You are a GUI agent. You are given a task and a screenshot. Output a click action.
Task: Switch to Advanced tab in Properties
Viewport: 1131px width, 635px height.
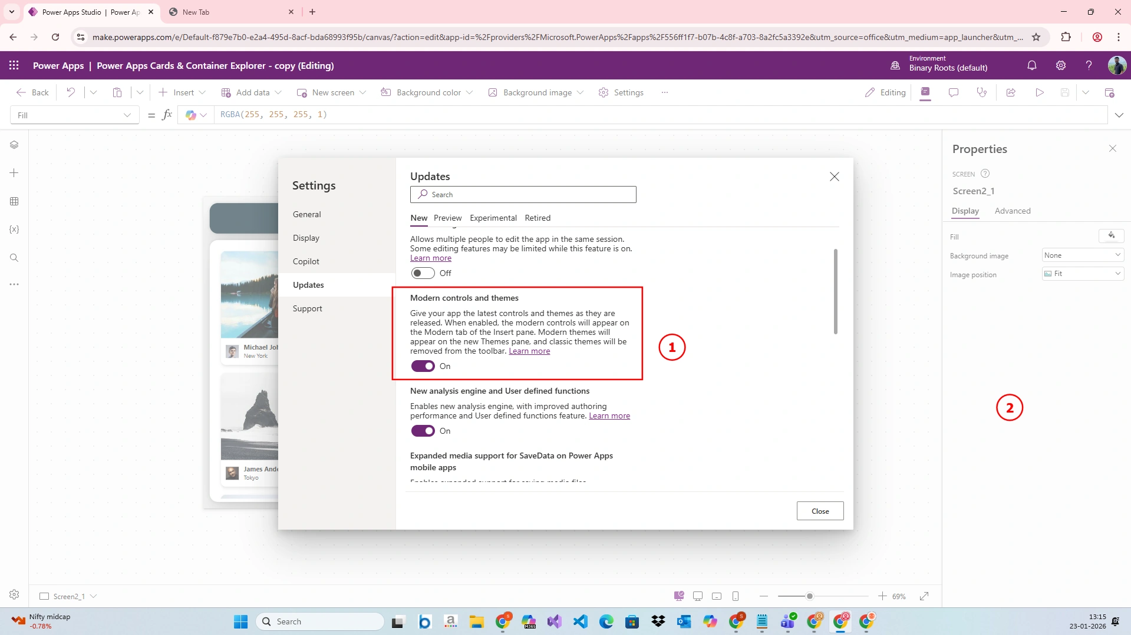click(1013, 211)
